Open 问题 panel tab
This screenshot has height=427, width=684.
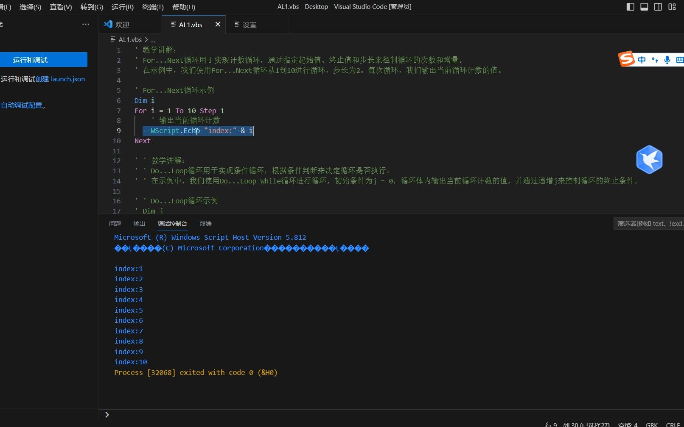[115, 224]
